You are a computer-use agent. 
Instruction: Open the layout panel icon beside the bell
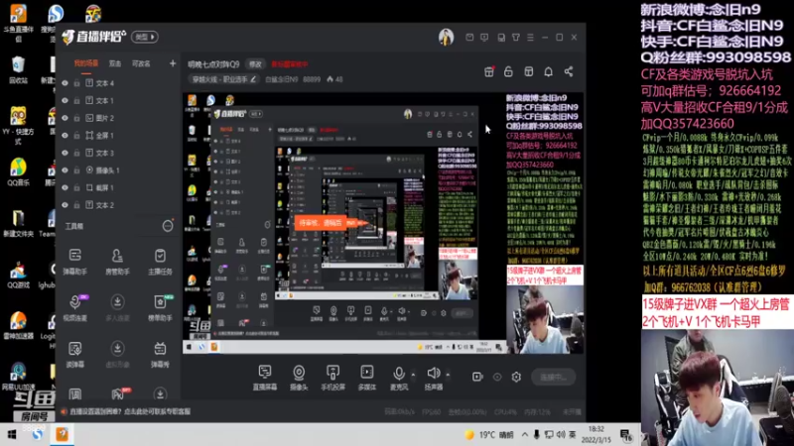point(529,71)
